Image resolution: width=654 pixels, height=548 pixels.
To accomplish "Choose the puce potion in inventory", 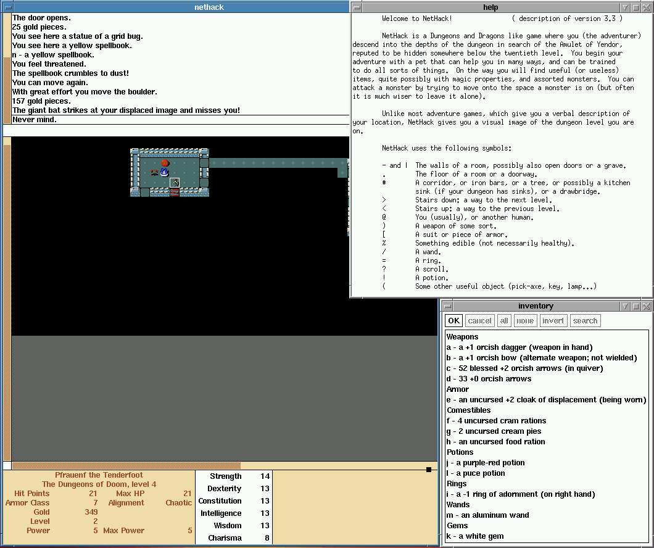I will click(x=484, y=473).
